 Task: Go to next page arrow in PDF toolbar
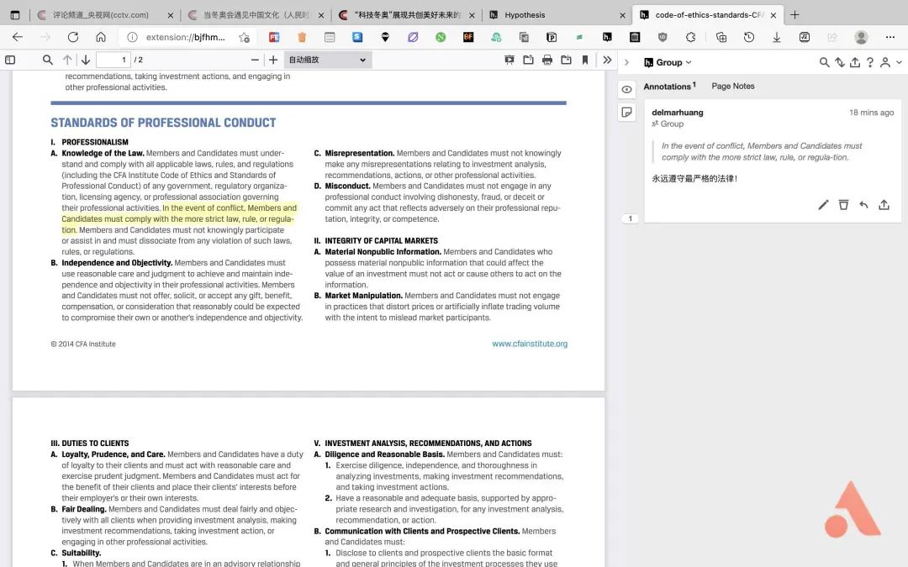point(86,60)
